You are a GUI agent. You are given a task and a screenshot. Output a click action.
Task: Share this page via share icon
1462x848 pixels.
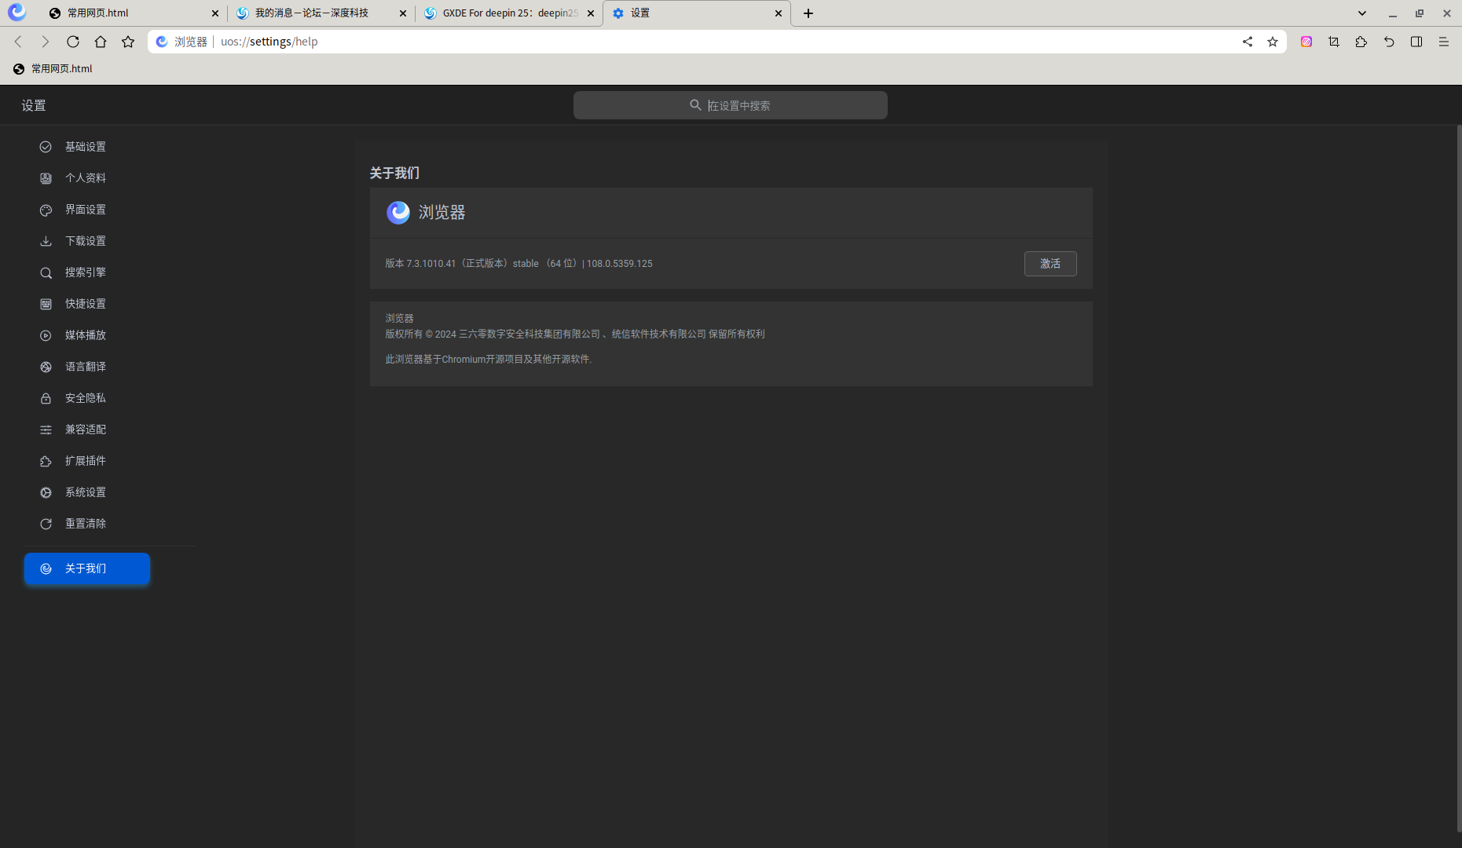[1248, 42]
